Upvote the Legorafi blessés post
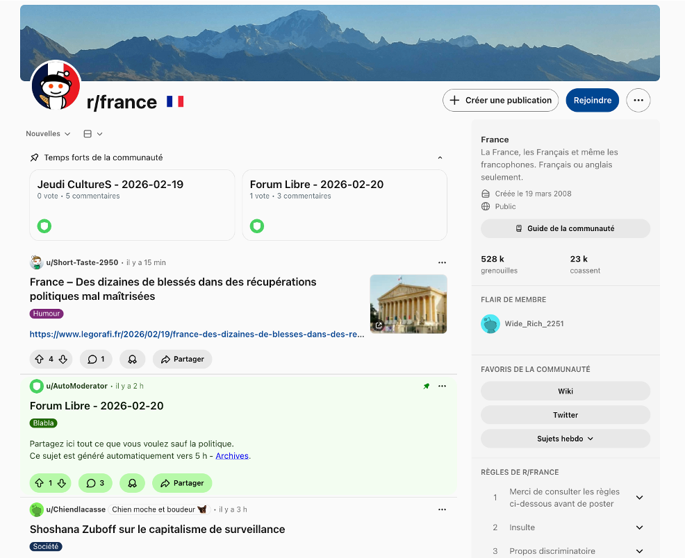 coord(40,359)
